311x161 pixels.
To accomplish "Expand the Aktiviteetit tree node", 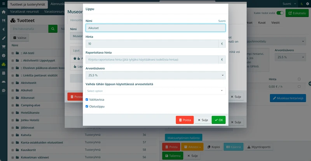I will pos(12,83).
